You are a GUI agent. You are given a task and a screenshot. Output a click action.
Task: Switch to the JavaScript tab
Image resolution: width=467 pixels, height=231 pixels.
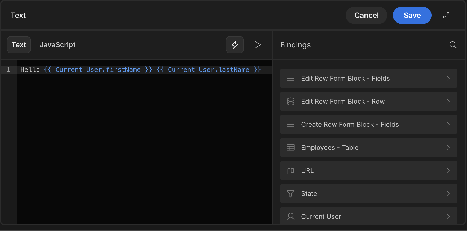[x=57, y=45]
